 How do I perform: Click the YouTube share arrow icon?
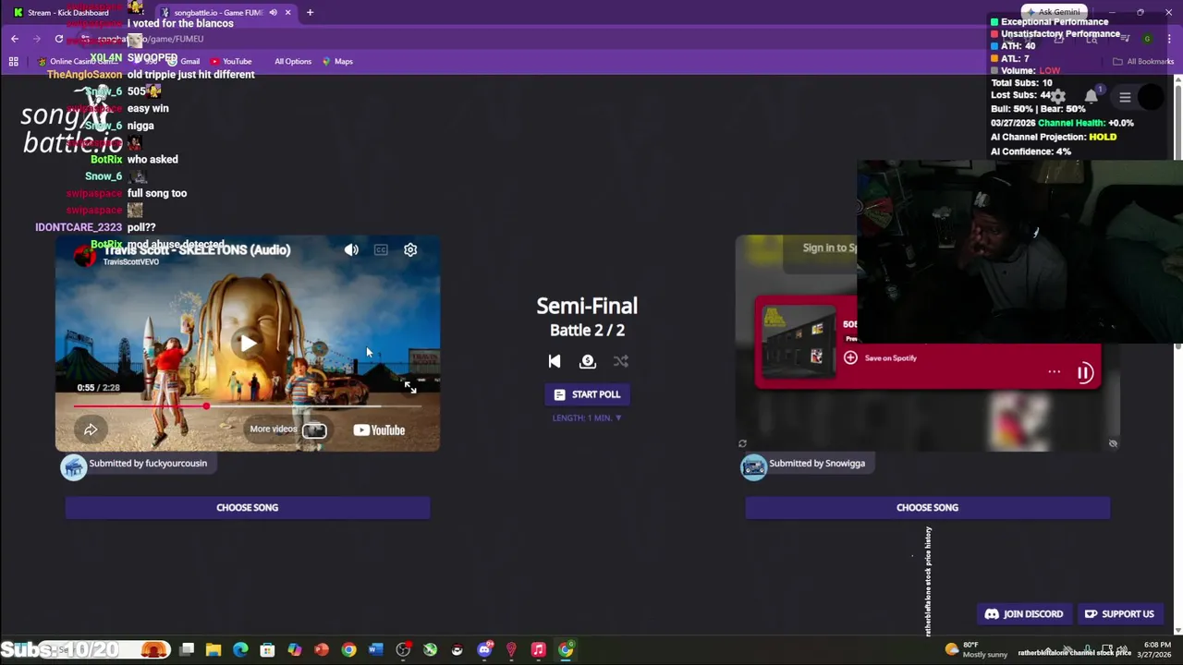(91, 429)
